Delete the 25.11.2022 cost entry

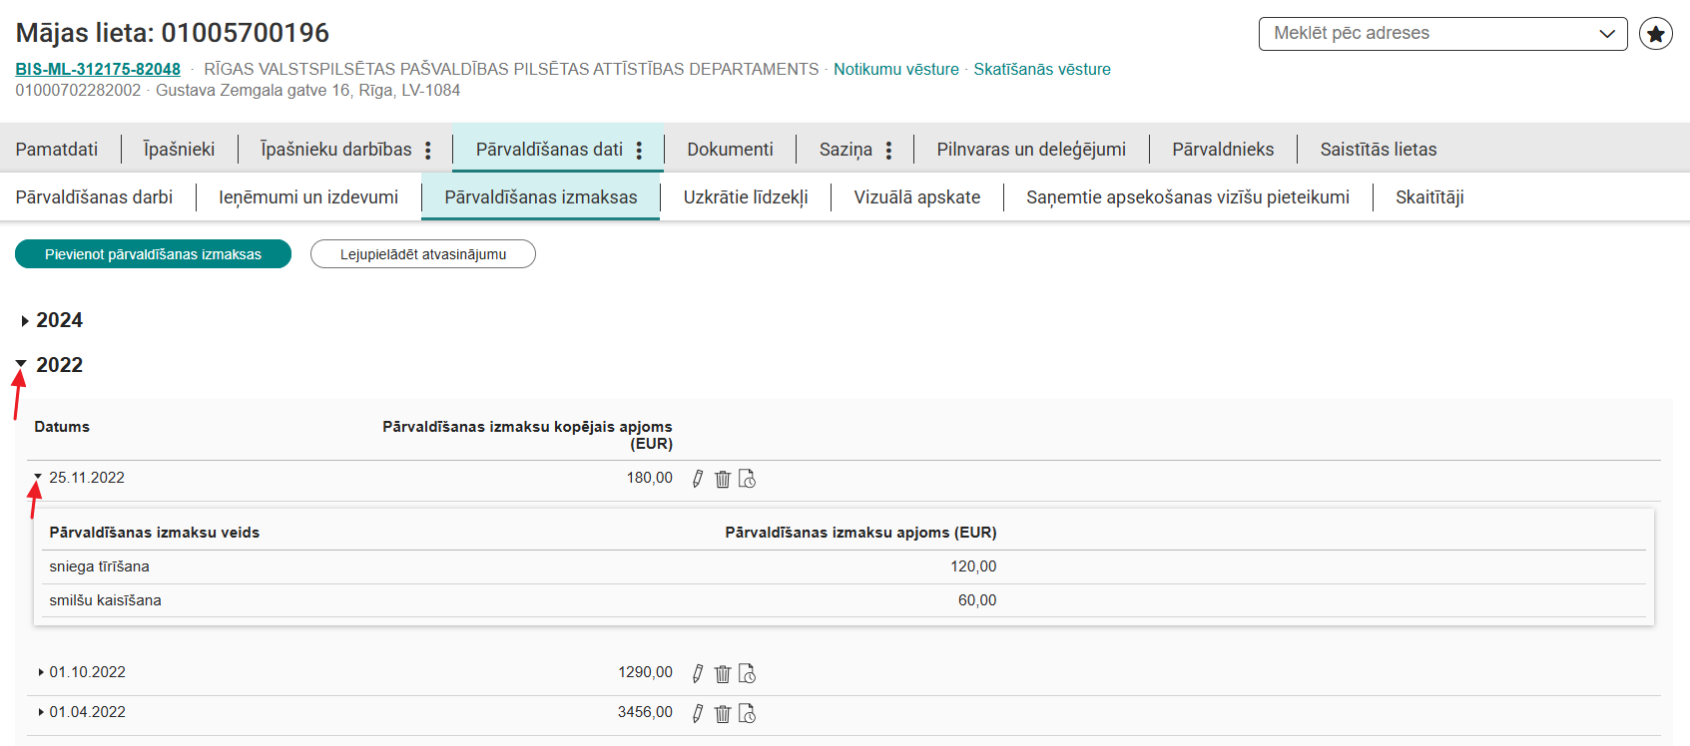click(x=723, y=479)
